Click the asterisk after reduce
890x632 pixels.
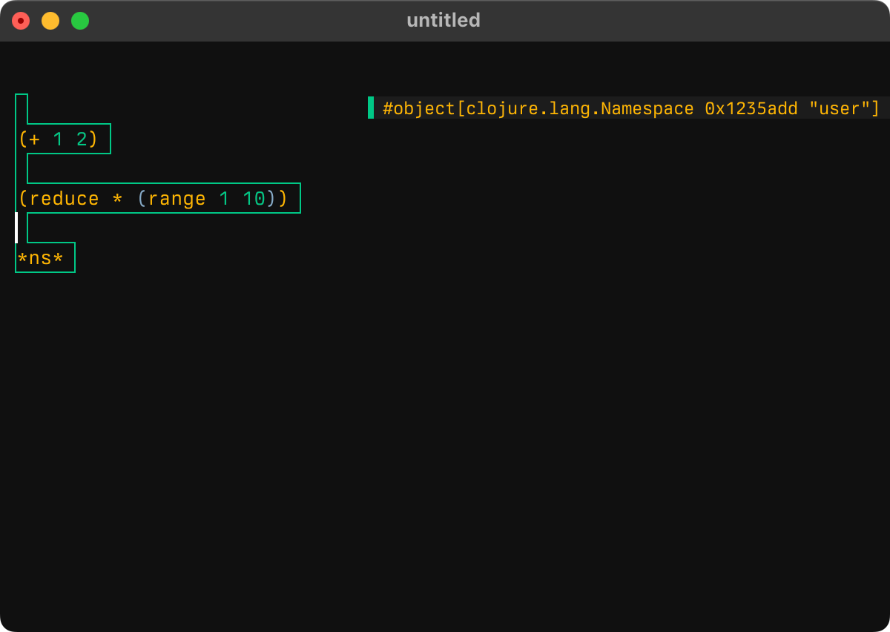click(x=117, y=199)
